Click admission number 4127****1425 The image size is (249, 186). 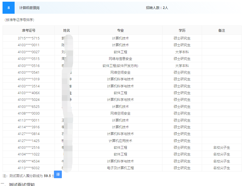pyautogui.click(x=29, y=141)
